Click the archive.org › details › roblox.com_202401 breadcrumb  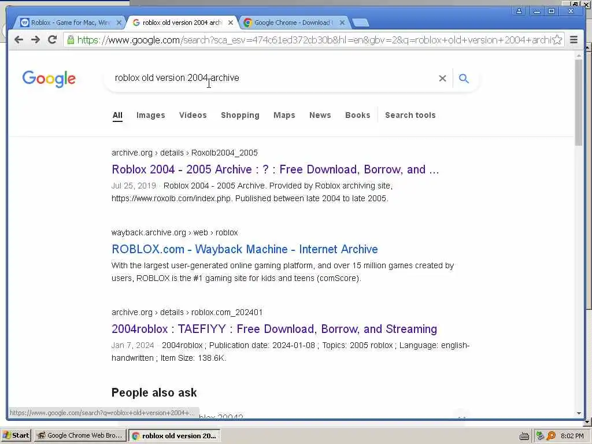coord(187,312)
